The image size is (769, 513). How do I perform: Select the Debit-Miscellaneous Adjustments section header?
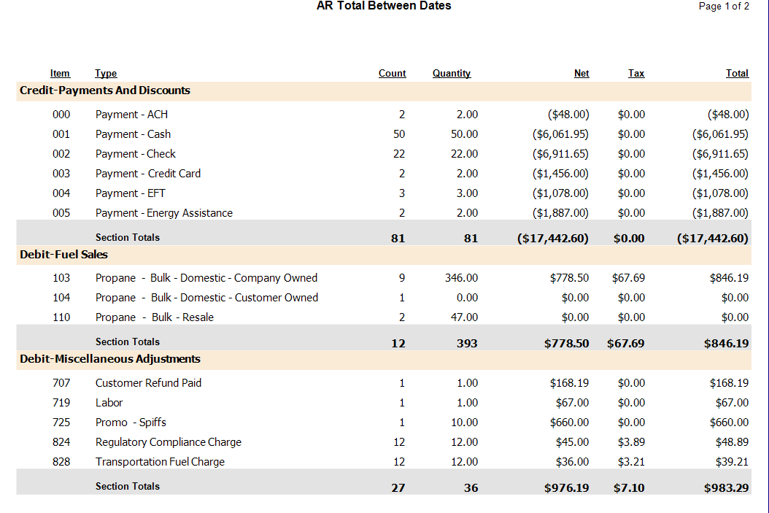[x=110, y=359]
